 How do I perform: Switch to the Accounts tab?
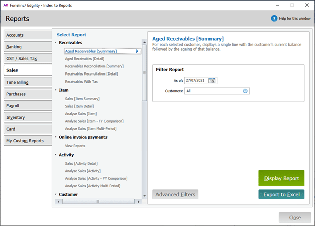pyautogui.click(x=27, y=35)
